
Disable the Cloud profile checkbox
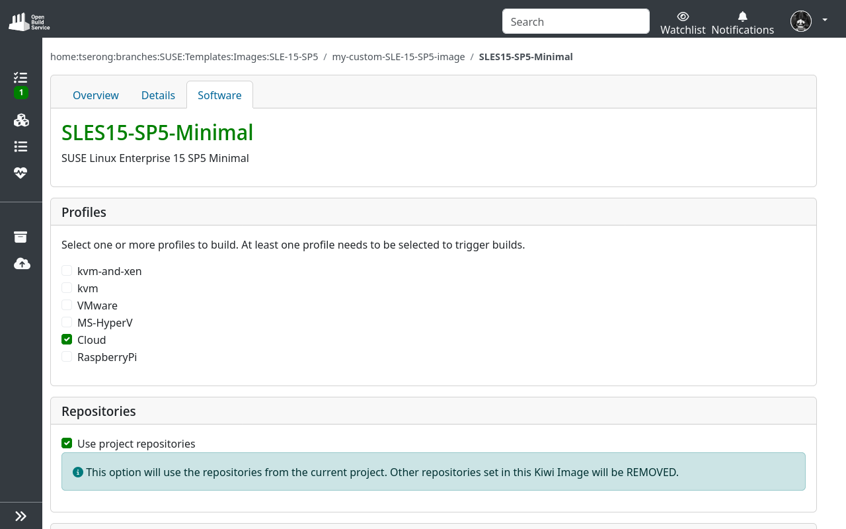67,339
